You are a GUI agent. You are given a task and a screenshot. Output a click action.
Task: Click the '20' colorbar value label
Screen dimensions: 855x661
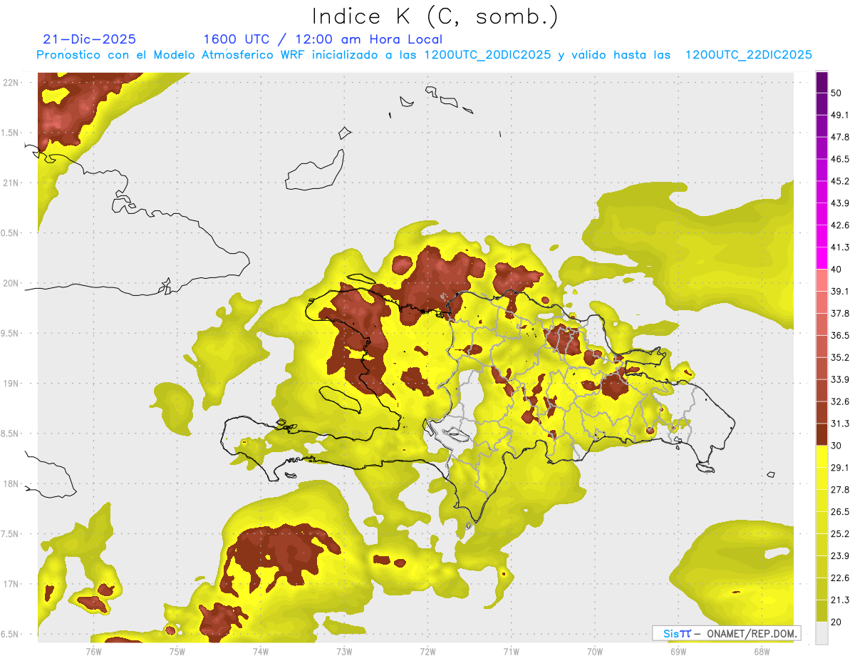pos(836,622)
